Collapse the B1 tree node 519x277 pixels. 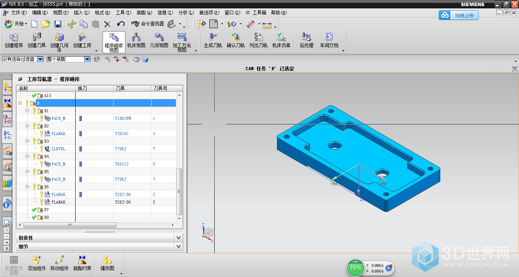click(x=27, y=111)
